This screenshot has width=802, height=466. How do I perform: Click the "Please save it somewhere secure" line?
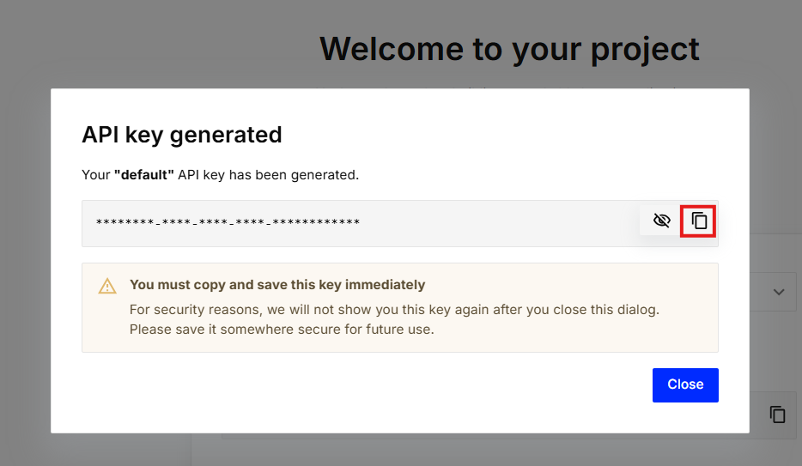282,329
